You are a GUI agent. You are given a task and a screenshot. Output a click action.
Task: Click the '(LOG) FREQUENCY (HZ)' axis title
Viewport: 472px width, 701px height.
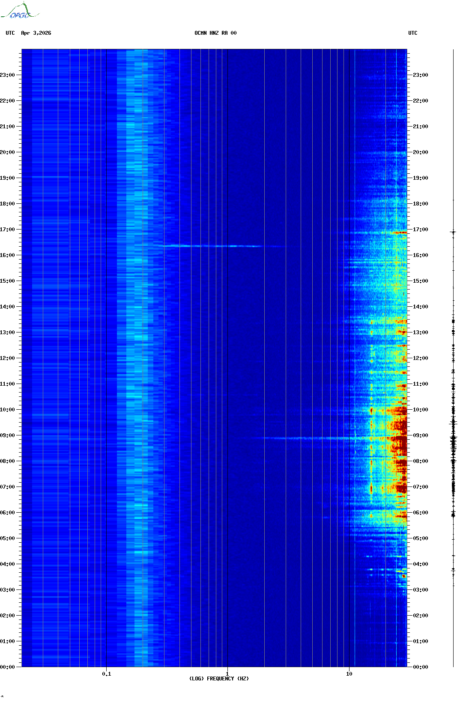[219, 679]
